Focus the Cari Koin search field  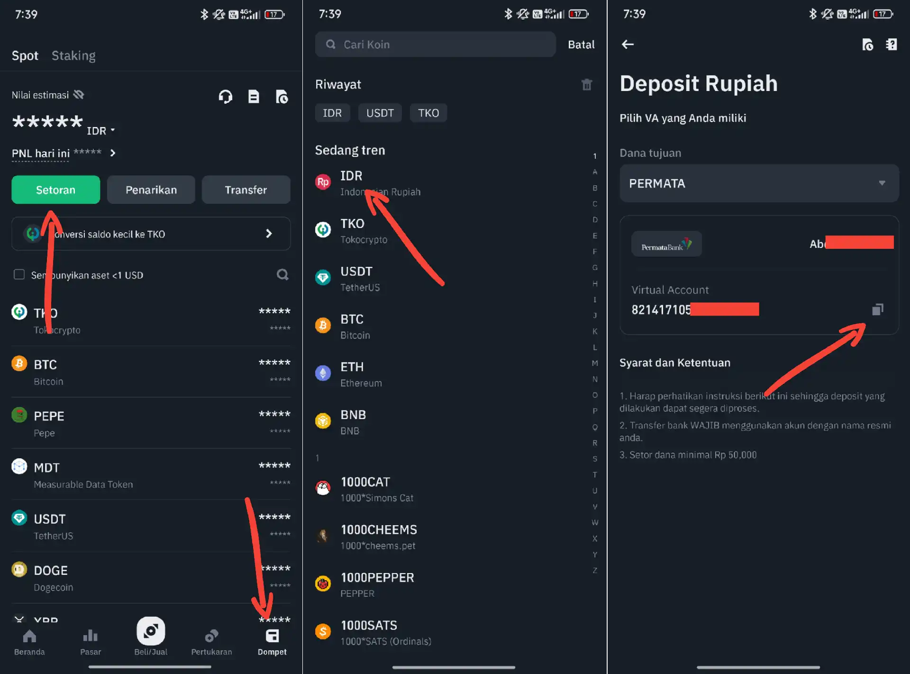click(x=436, y=45)
